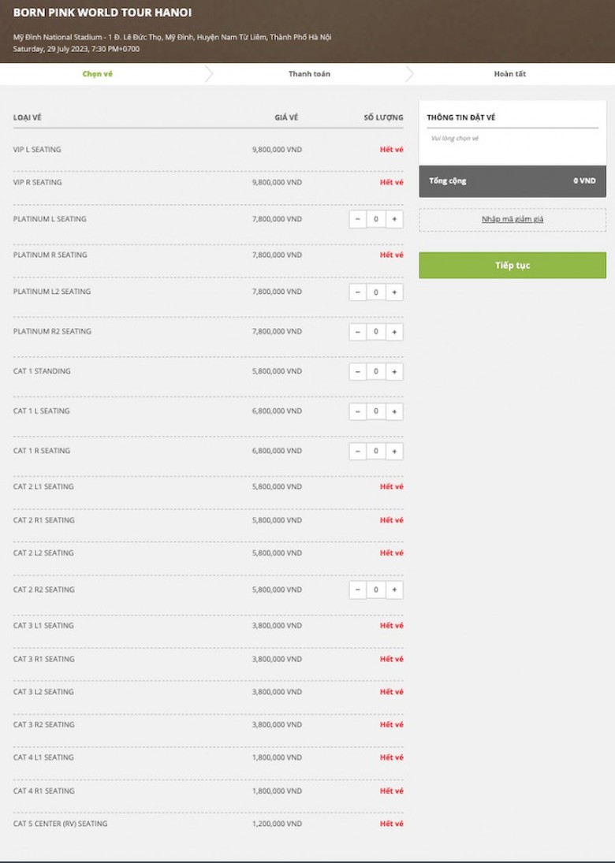Switch to the Hoàn tất step
Image resolution: width=615 pixels, height=863 pixels.
(x=510, y=74)
